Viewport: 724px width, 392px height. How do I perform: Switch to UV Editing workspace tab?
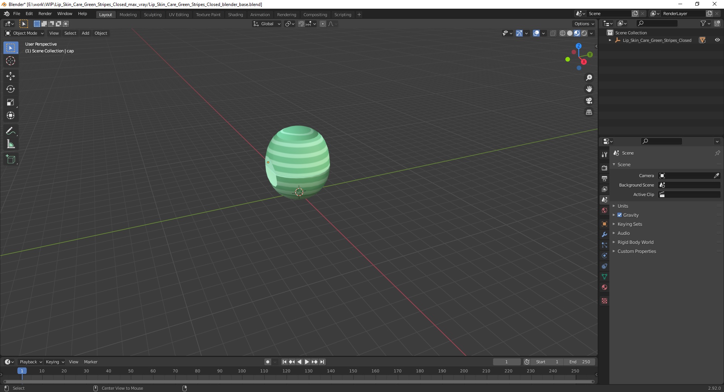[x=179, y=15]
